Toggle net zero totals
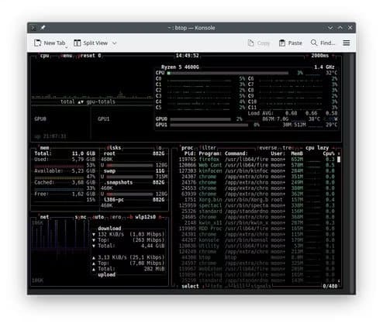 point(116,217)
